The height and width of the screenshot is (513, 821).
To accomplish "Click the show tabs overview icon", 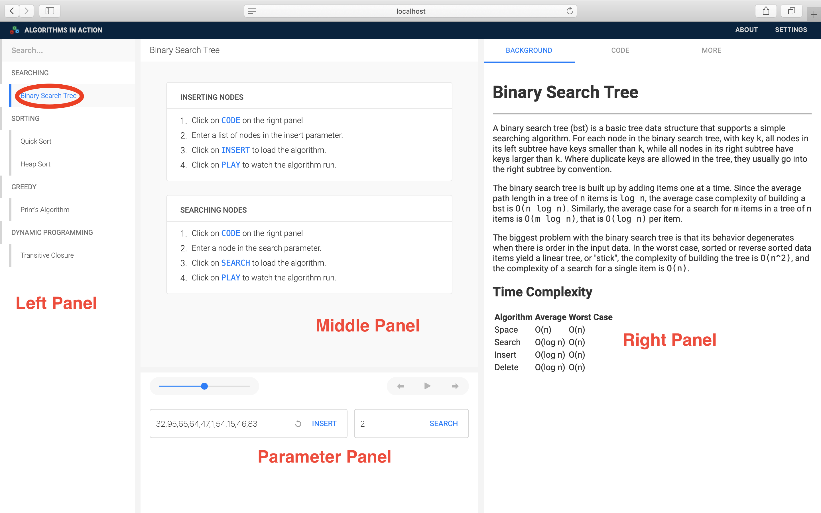I will click(791, 11).
